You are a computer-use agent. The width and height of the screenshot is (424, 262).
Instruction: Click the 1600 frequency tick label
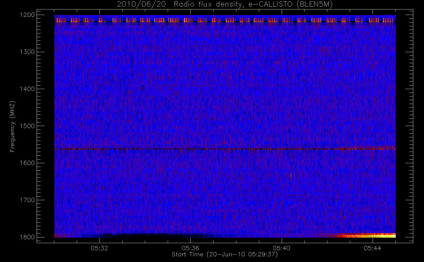pos(27,163)
